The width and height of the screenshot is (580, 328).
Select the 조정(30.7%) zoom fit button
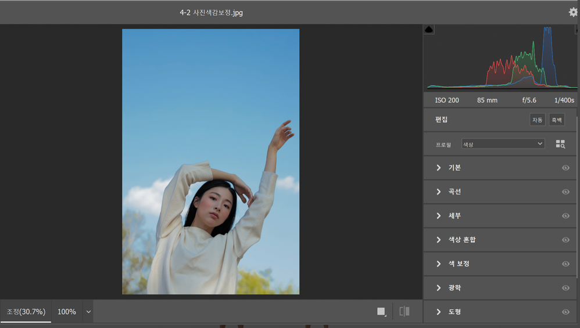click(26, 312)
